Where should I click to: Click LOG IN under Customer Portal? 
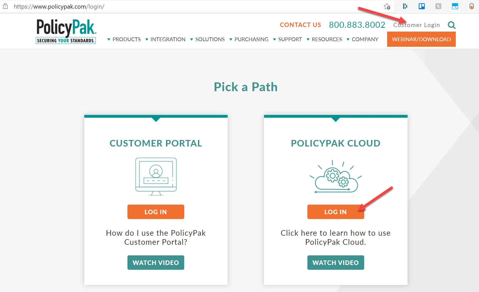click(156, 212)
